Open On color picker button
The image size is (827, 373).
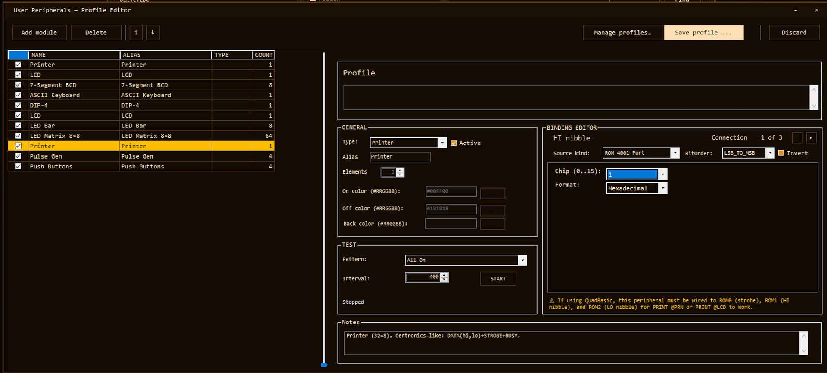click(x=493, y=193)
